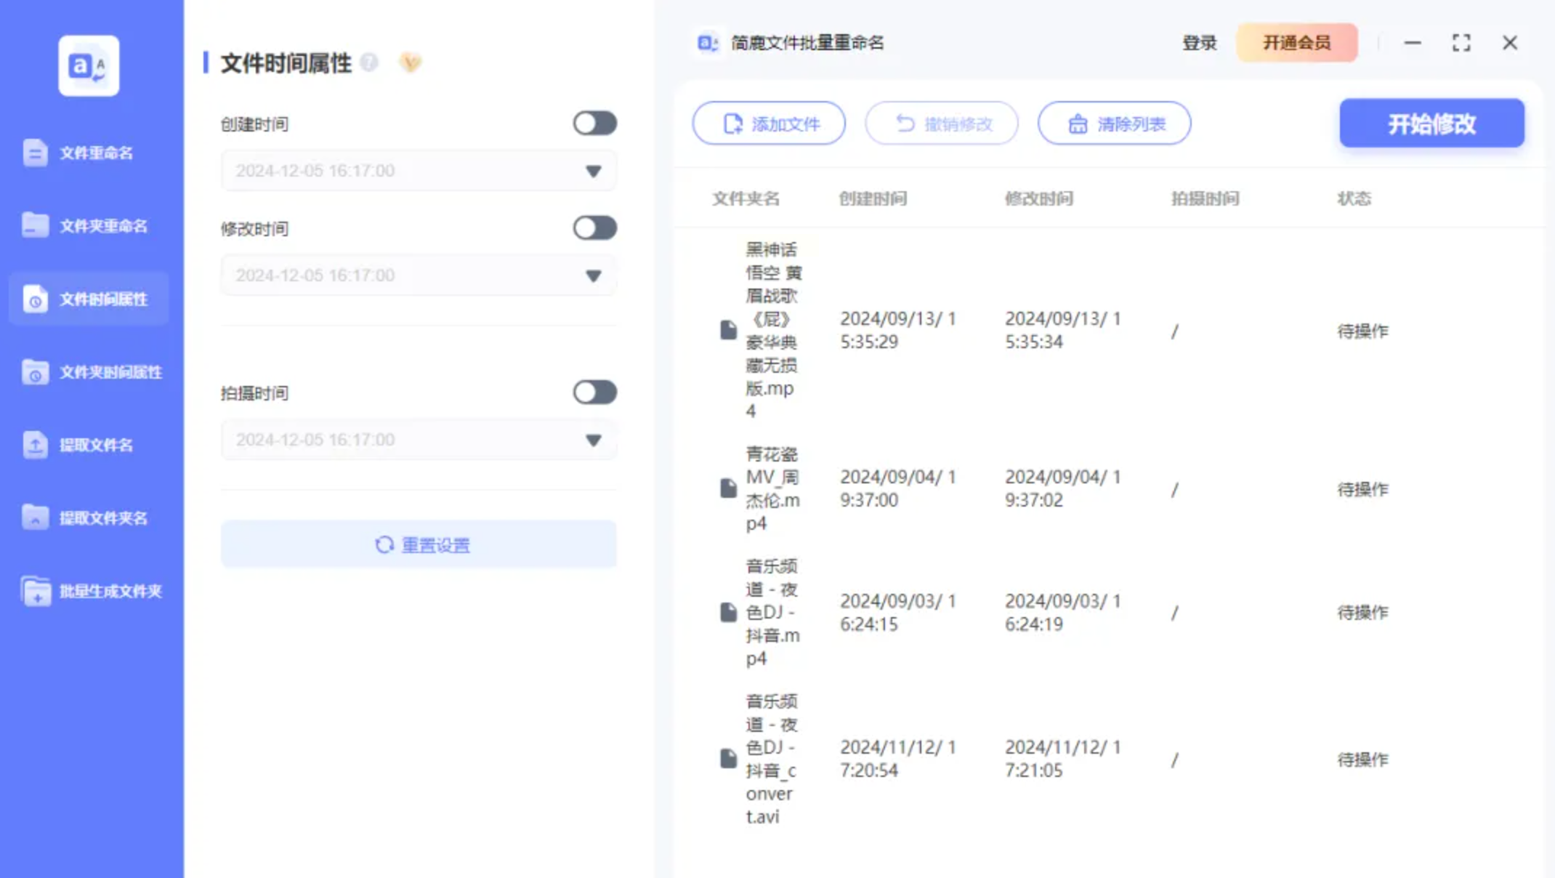Expand the 创建时间 date dropdown arrow

pos(593,172)
